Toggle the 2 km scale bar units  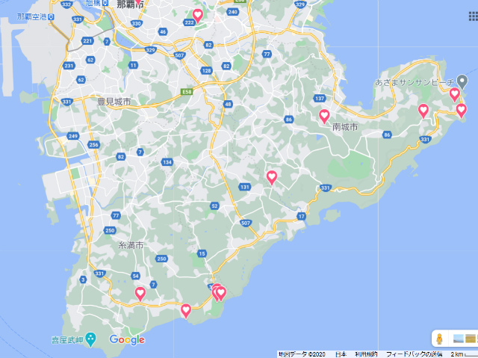click(x=457, y=354)
